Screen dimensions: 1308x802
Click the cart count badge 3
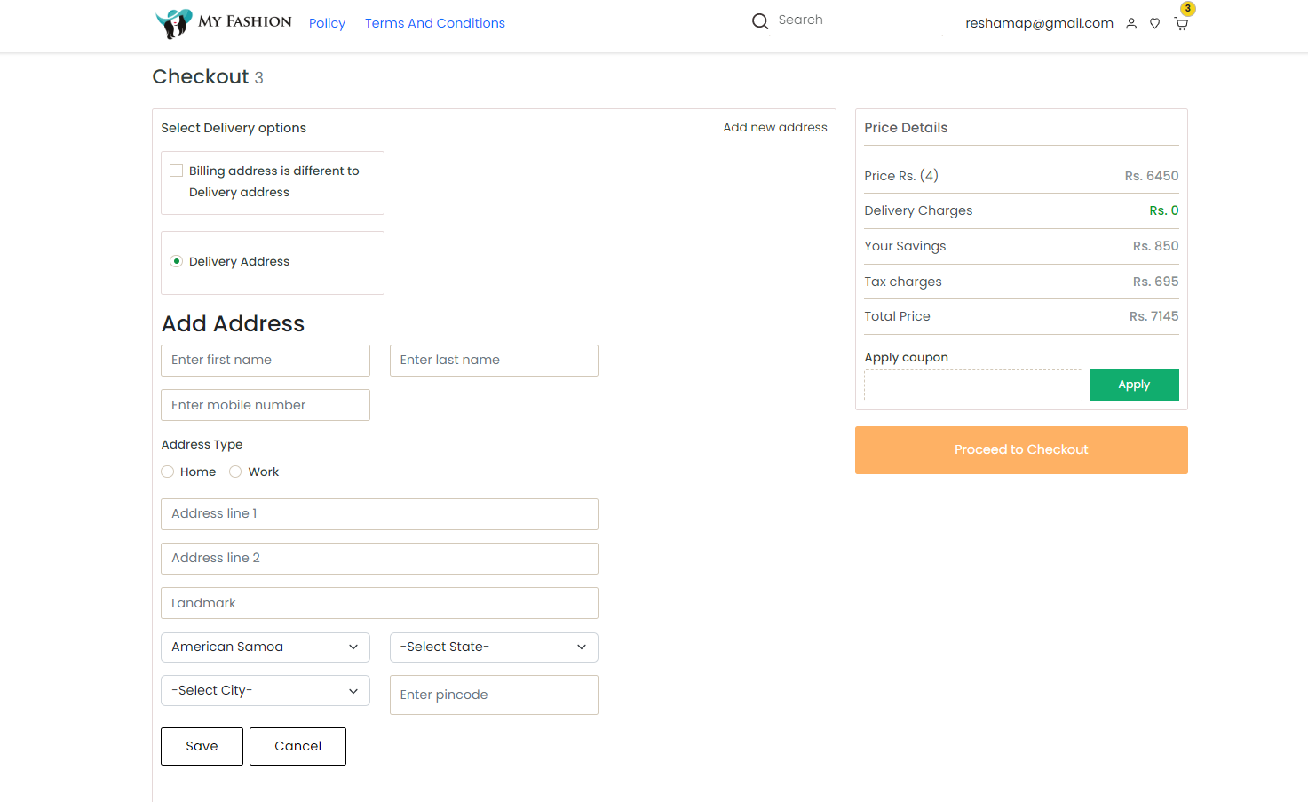(1188, 9)
